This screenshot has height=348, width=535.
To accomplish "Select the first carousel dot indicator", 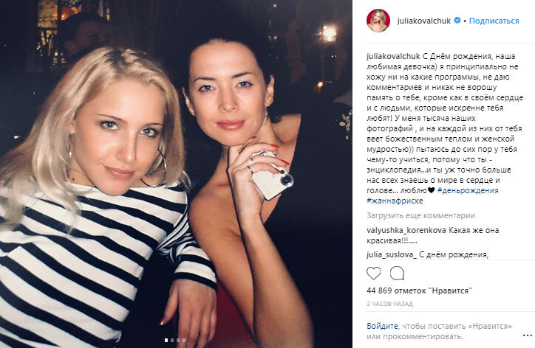I will click(x=166, y=340).
